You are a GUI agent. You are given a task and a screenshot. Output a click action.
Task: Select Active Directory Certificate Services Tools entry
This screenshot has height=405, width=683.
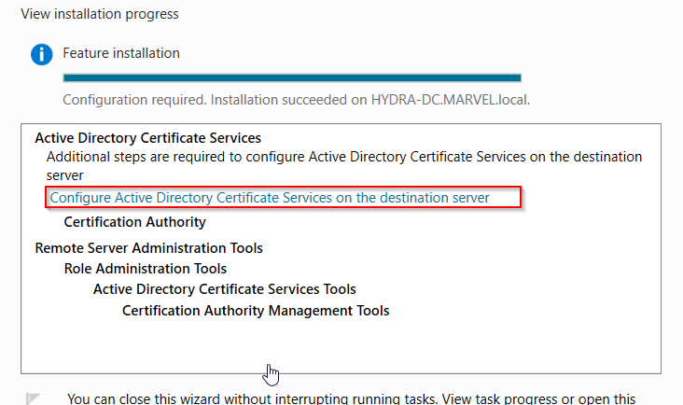coord(225,289)
